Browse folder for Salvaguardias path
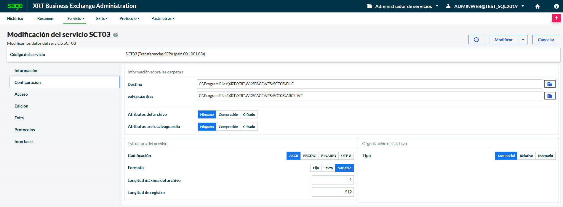This screenshot has width=563, height=207. coord(550,96)
